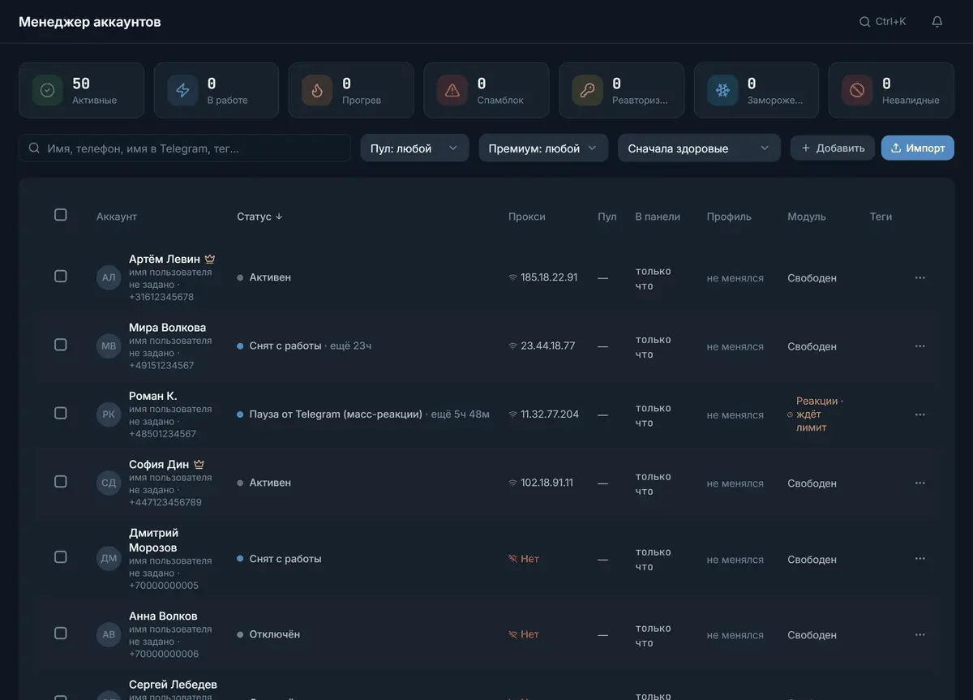Screen dimensions: 973x700
Task: Click the Свободен module value for София Дин
Action: [812, 483]
